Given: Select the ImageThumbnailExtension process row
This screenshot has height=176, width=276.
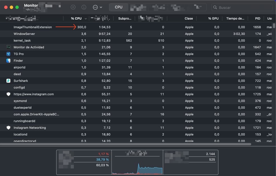Looking at the screenshot, I should 33,27.
